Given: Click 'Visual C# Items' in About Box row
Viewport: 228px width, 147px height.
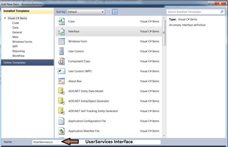Looking at the screenshot, I should coord(150,81).
